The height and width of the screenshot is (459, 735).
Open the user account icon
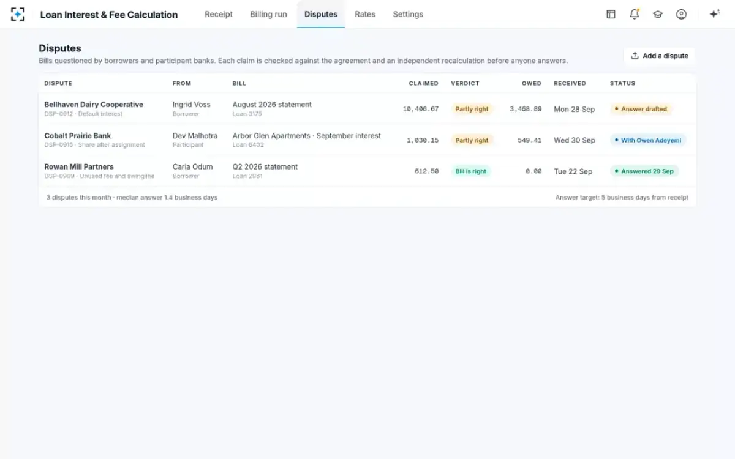click(681, 14)
